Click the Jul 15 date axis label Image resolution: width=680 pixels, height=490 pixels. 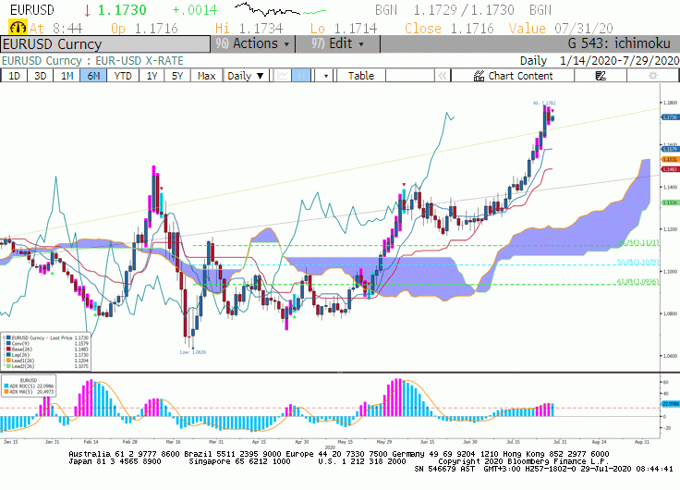(513, 442)
